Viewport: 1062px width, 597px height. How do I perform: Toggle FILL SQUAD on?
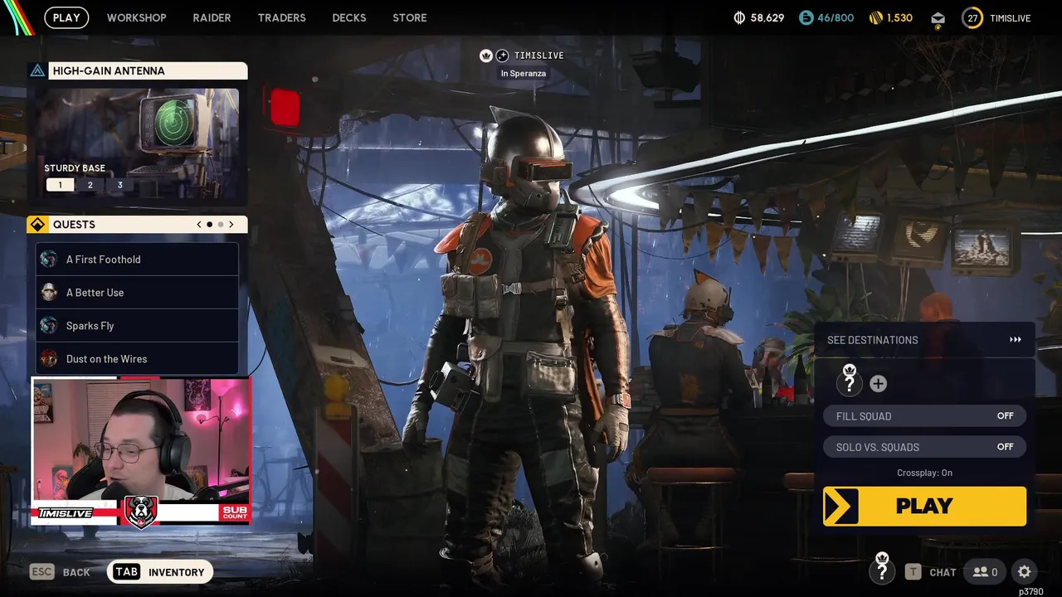[x=924, y=416]
